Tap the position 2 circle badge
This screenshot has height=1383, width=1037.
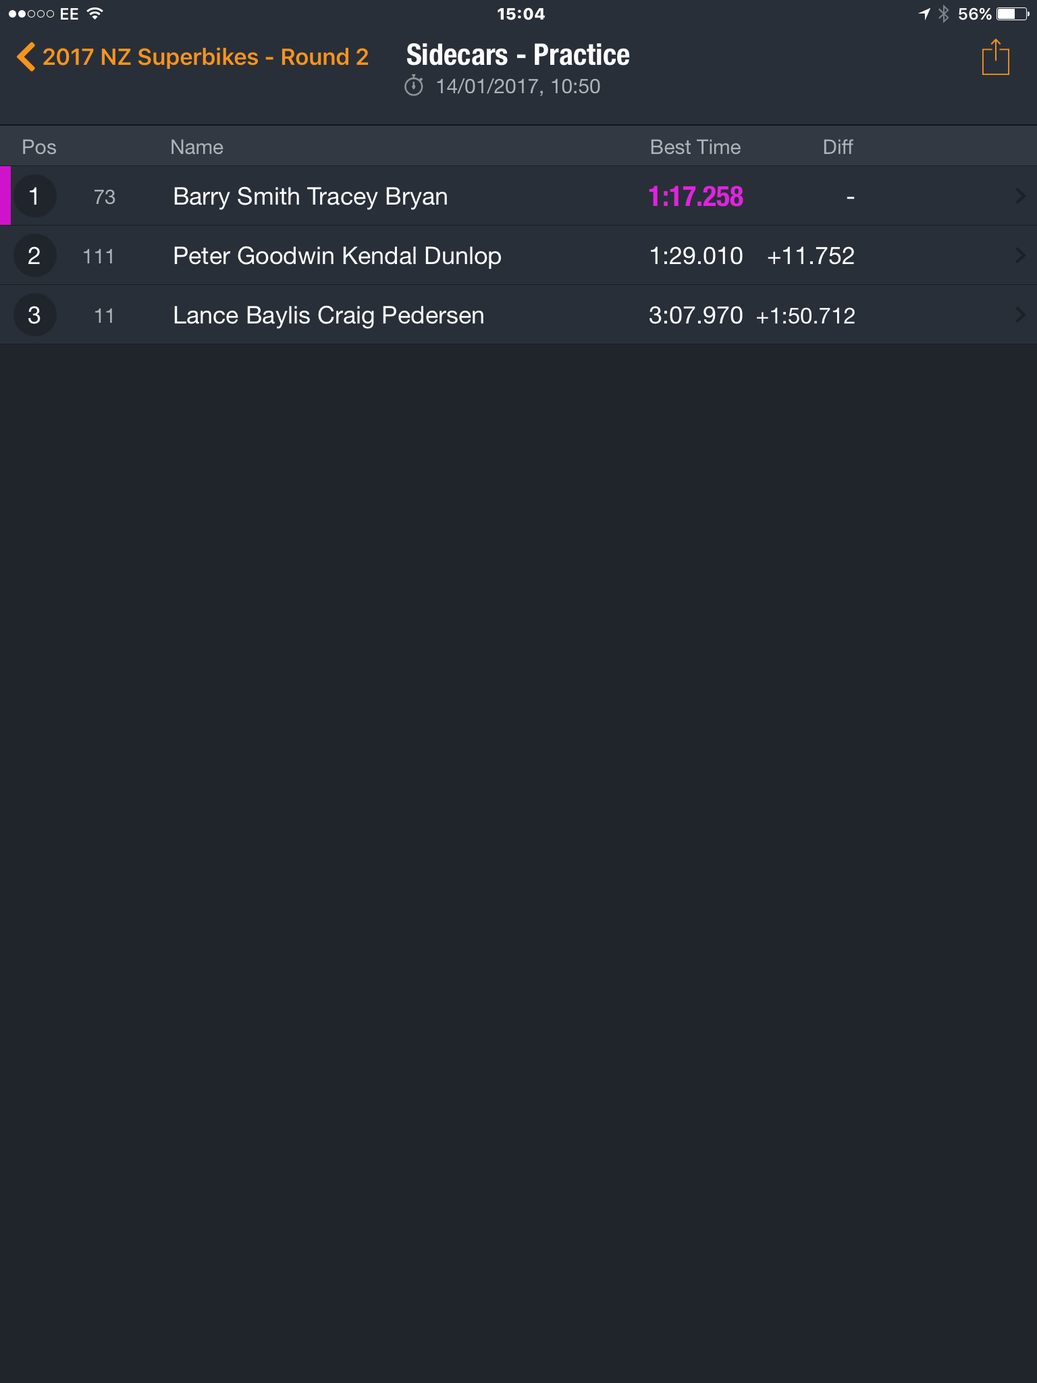34,255
